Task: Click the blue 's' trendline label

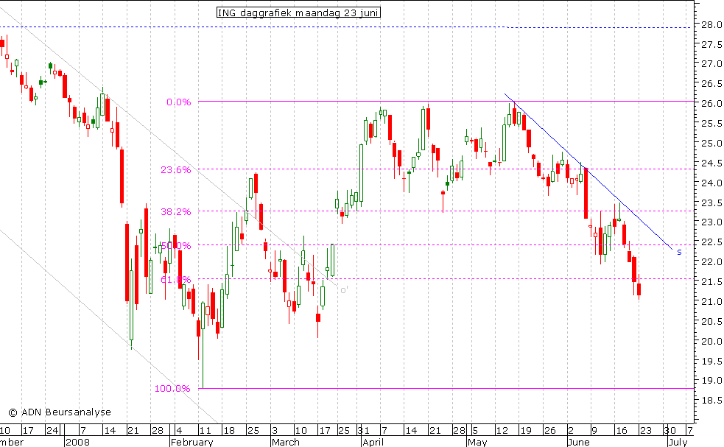Action: pyautogui.click(x=679, y=252)
